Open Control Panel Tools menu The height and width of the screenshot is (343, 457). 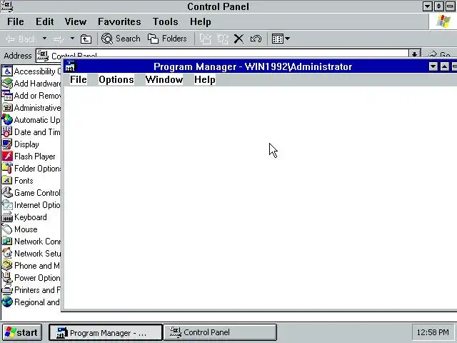(165, 21)
